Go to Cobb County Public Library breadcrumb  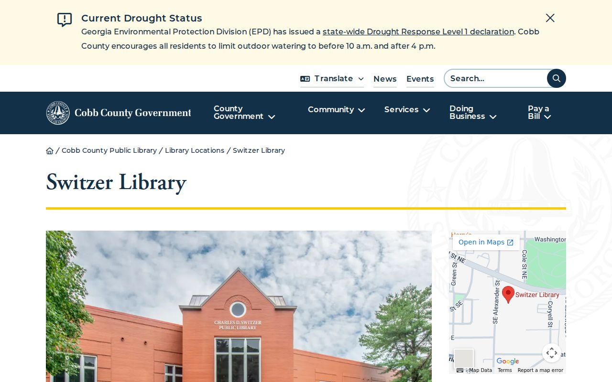(109, 150)
